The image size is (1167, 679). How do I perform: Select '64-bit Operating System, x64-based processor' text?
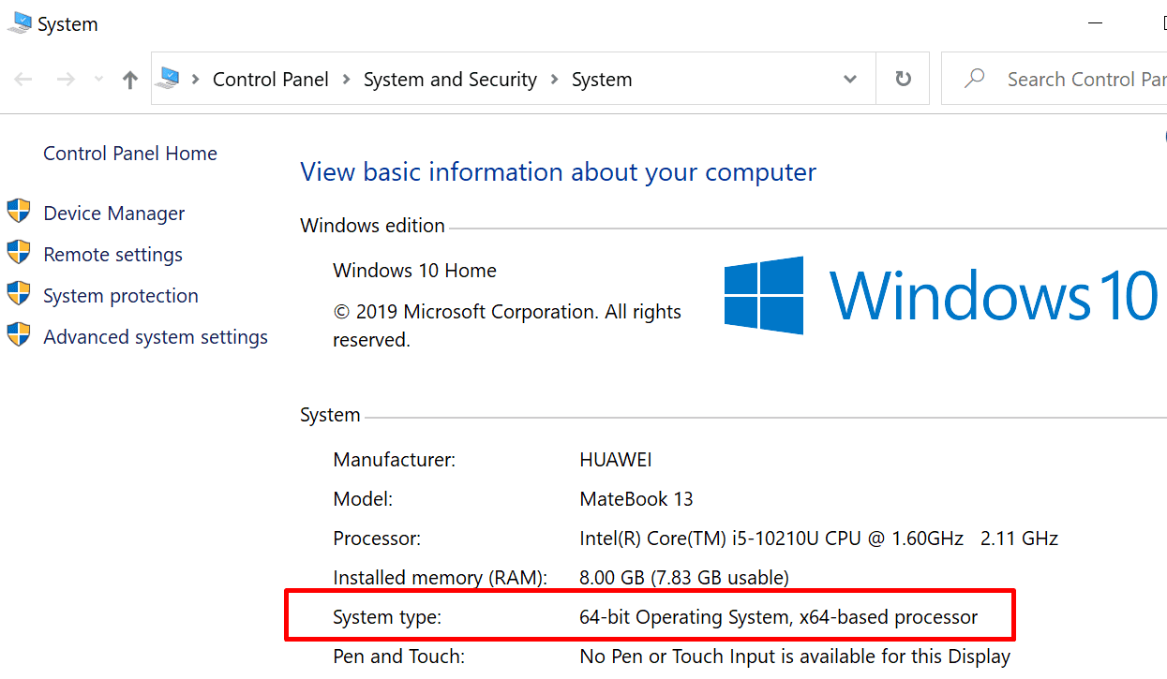point(779,617)
